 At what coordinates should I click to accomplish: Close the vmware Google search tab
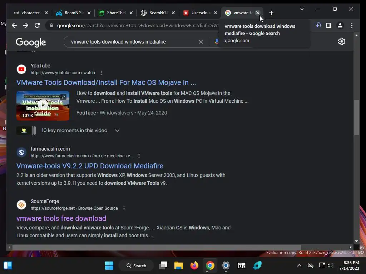coord(257,13)
